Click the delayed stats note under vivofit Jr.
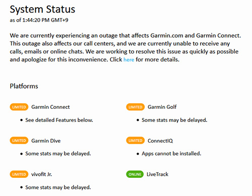The image size is (252, 196). tap(58, 187)
